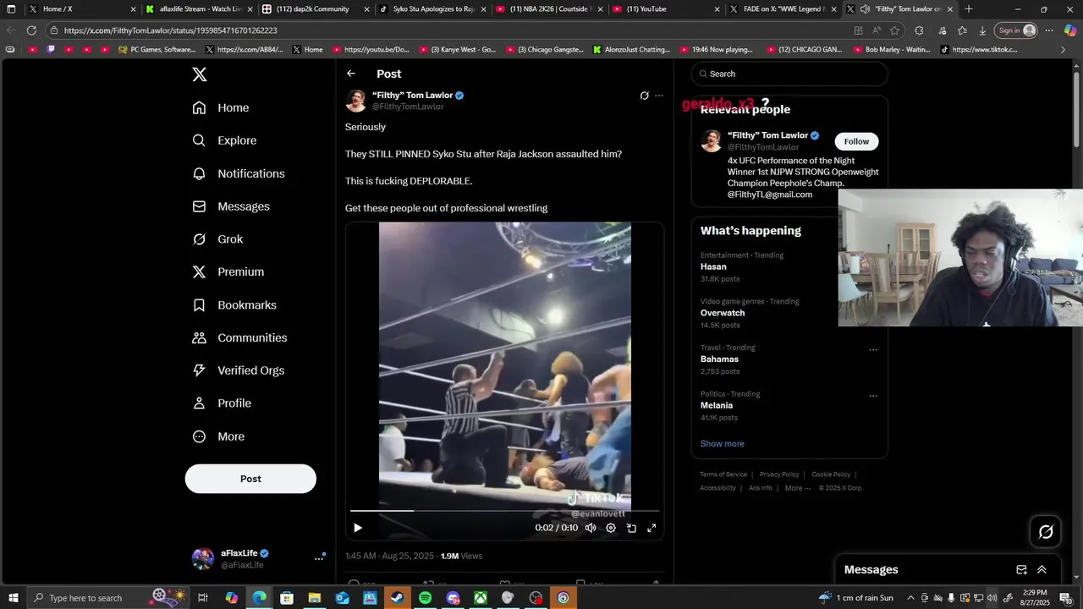The height and width of the screenshot is (609, 1083).
Task: Open Steam from taskbar
Action: [x=397, y=598]
